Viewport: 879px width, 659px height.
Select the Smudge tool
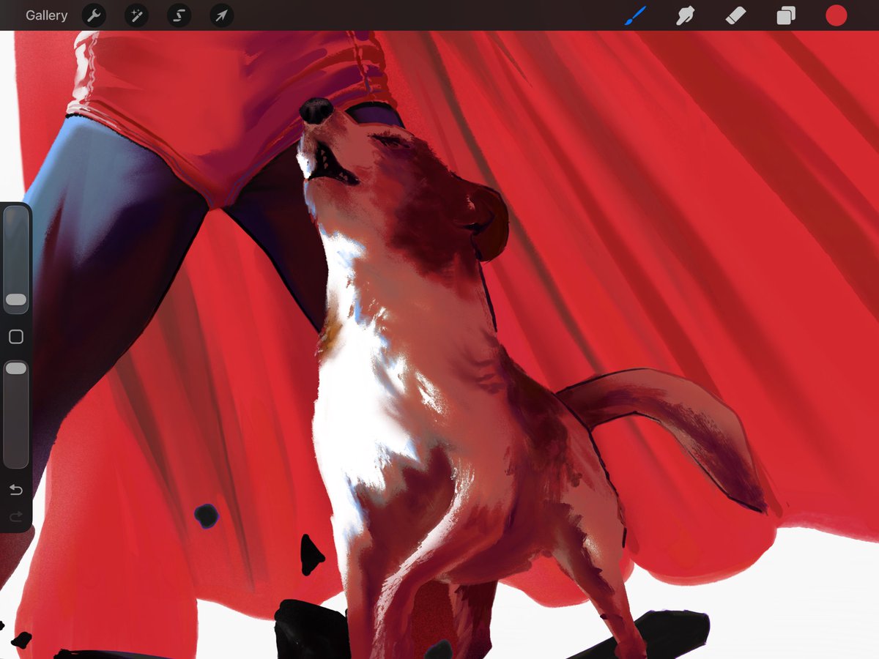[685, 15]
